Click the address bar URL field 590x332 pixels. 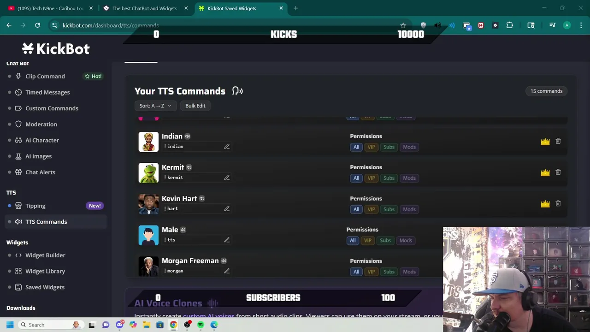pyautogui.click(x=226, y=25)
